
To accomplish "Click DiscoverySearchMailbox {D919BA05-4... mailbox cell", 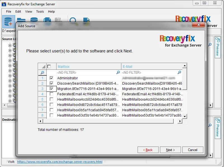I will pos(89,83).
